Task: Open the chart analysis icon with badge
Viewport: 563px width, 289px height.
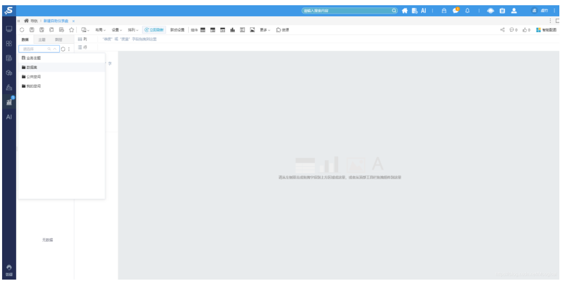Action: tap(9, 101)
